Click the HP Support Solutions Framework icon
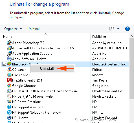 (9, 112)
